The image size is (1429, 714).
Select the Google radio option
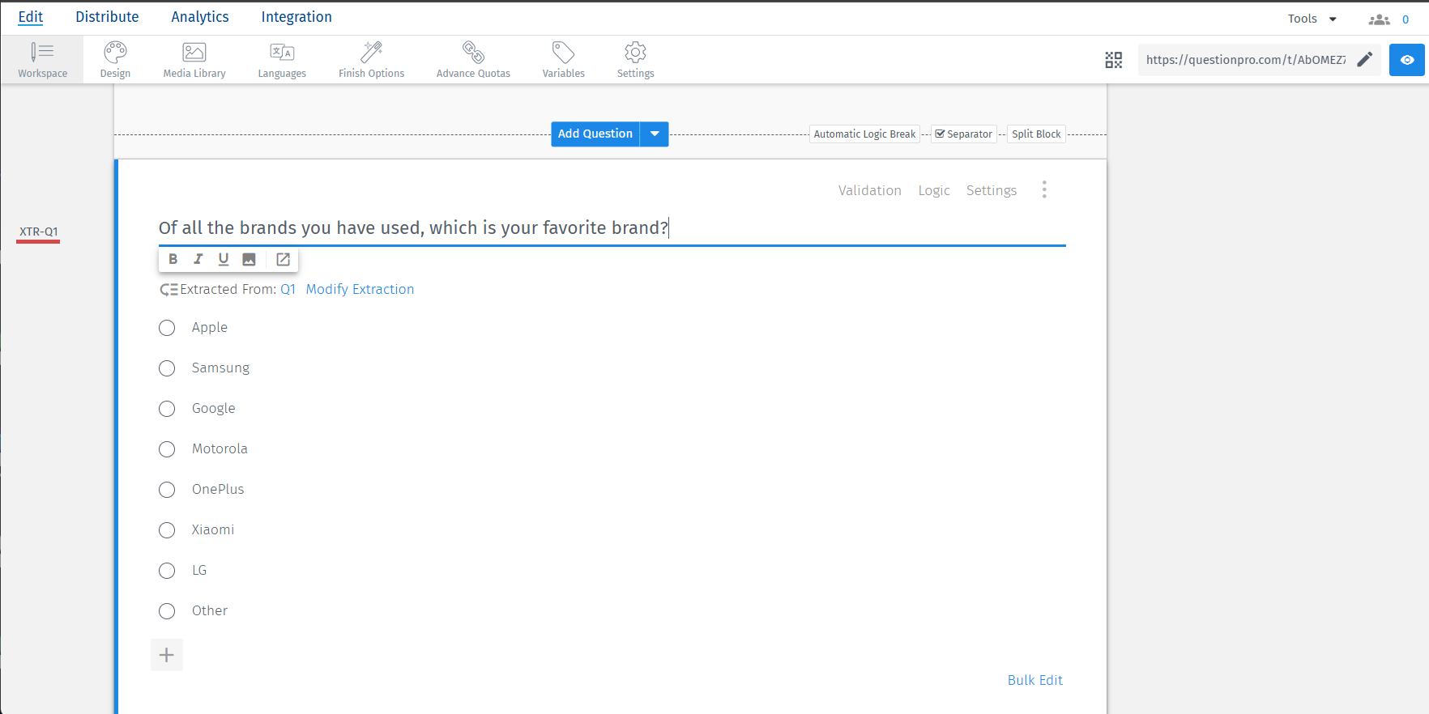167,409
